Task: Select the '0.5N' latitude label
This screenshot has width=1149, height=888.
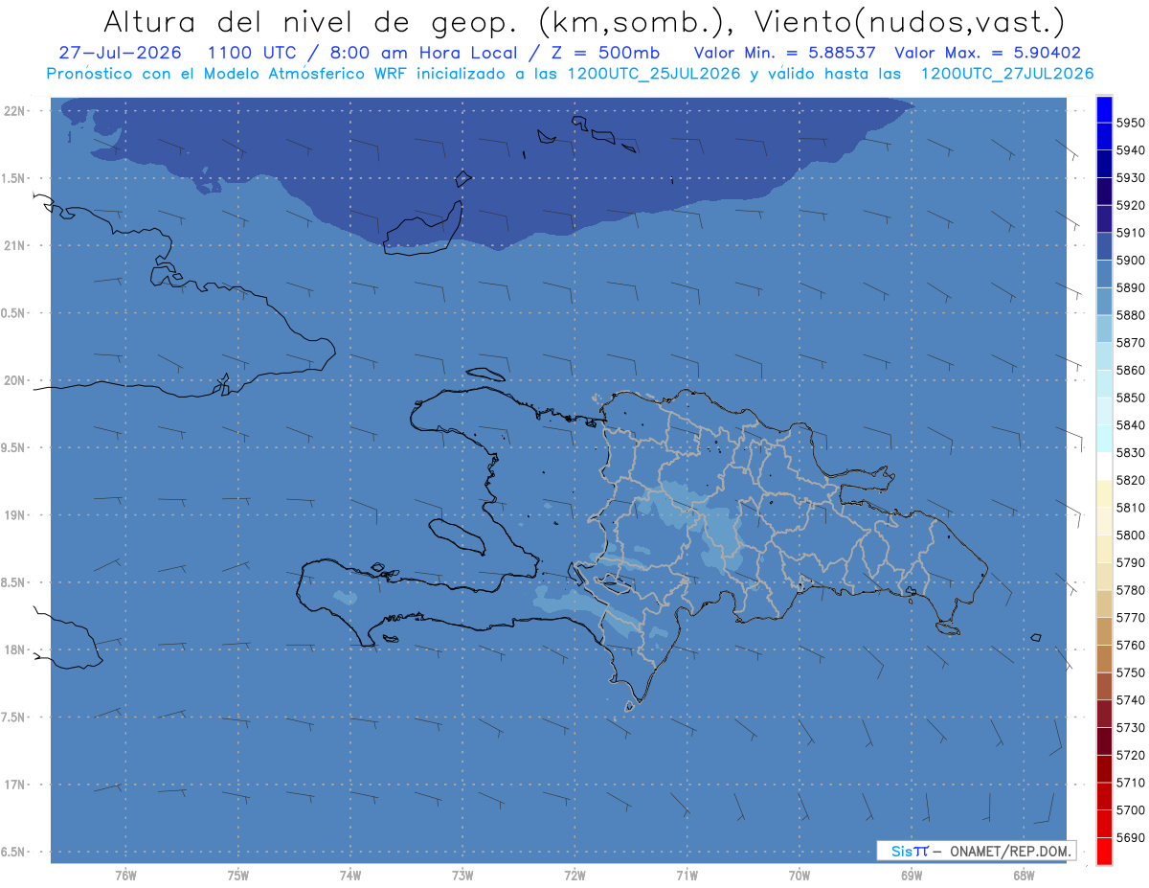Action: tap(13, 313)
